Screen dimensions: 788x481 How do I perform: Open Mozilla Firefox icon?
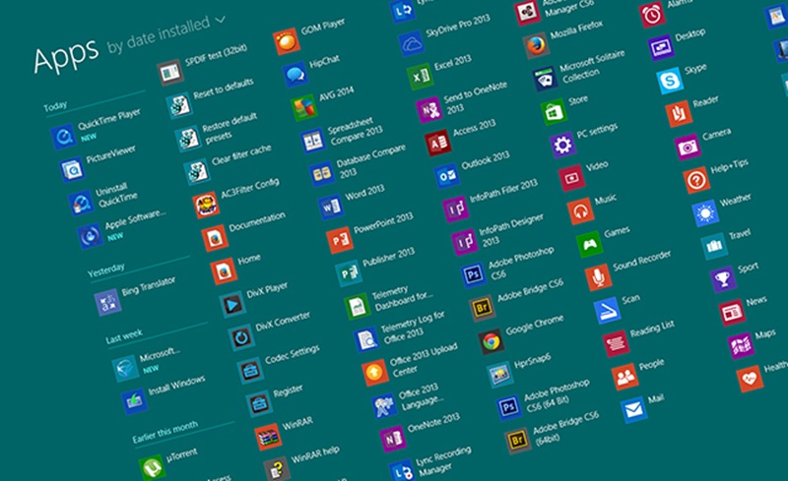pos(536,45)
